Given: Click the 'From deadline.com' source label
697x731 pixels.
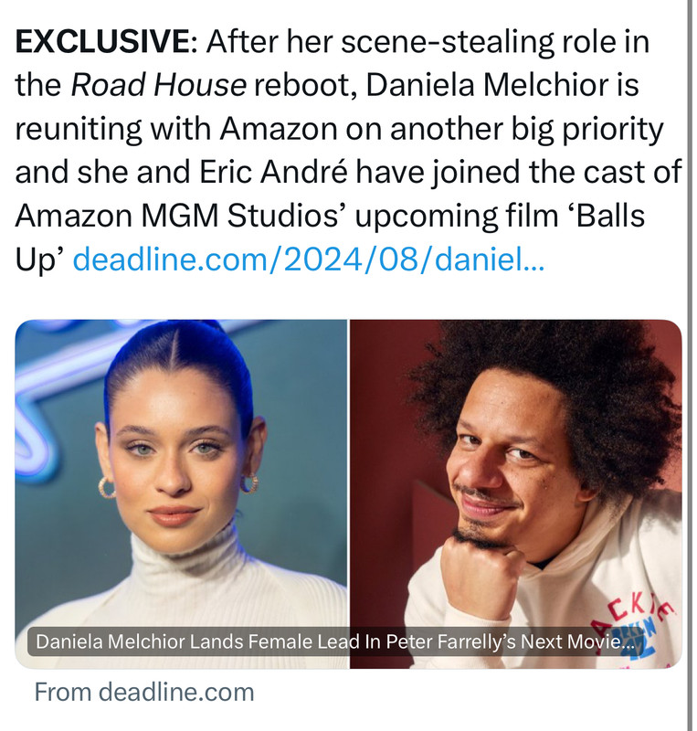Looking at the screenshot, I should tap(144, 692).
